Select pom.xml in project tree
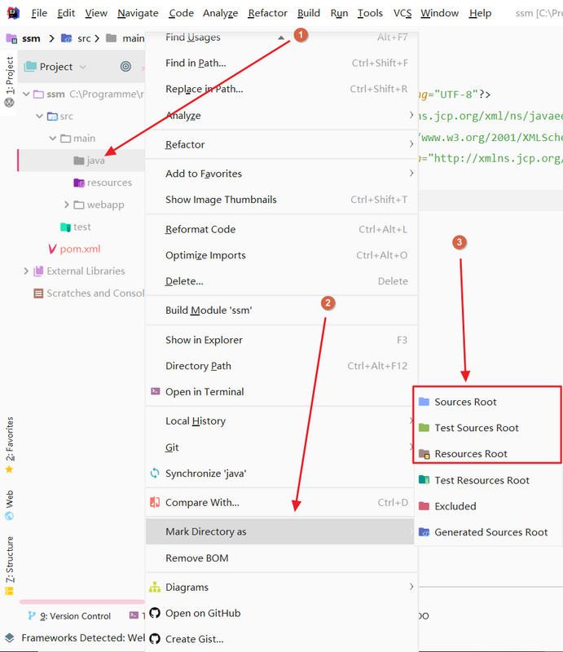563x652 pixels. coord(80,249)
